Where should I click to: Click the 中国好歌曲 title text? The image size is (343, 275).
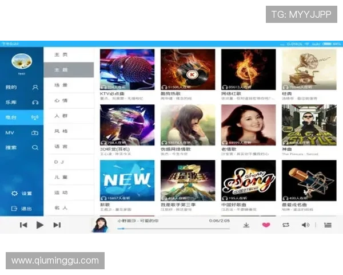(234, 205)
